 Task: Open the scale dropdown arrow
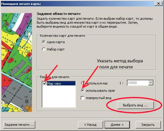coord(151,83)
